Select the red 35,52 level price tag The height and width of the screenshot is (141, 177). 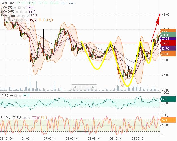(168, 43)
